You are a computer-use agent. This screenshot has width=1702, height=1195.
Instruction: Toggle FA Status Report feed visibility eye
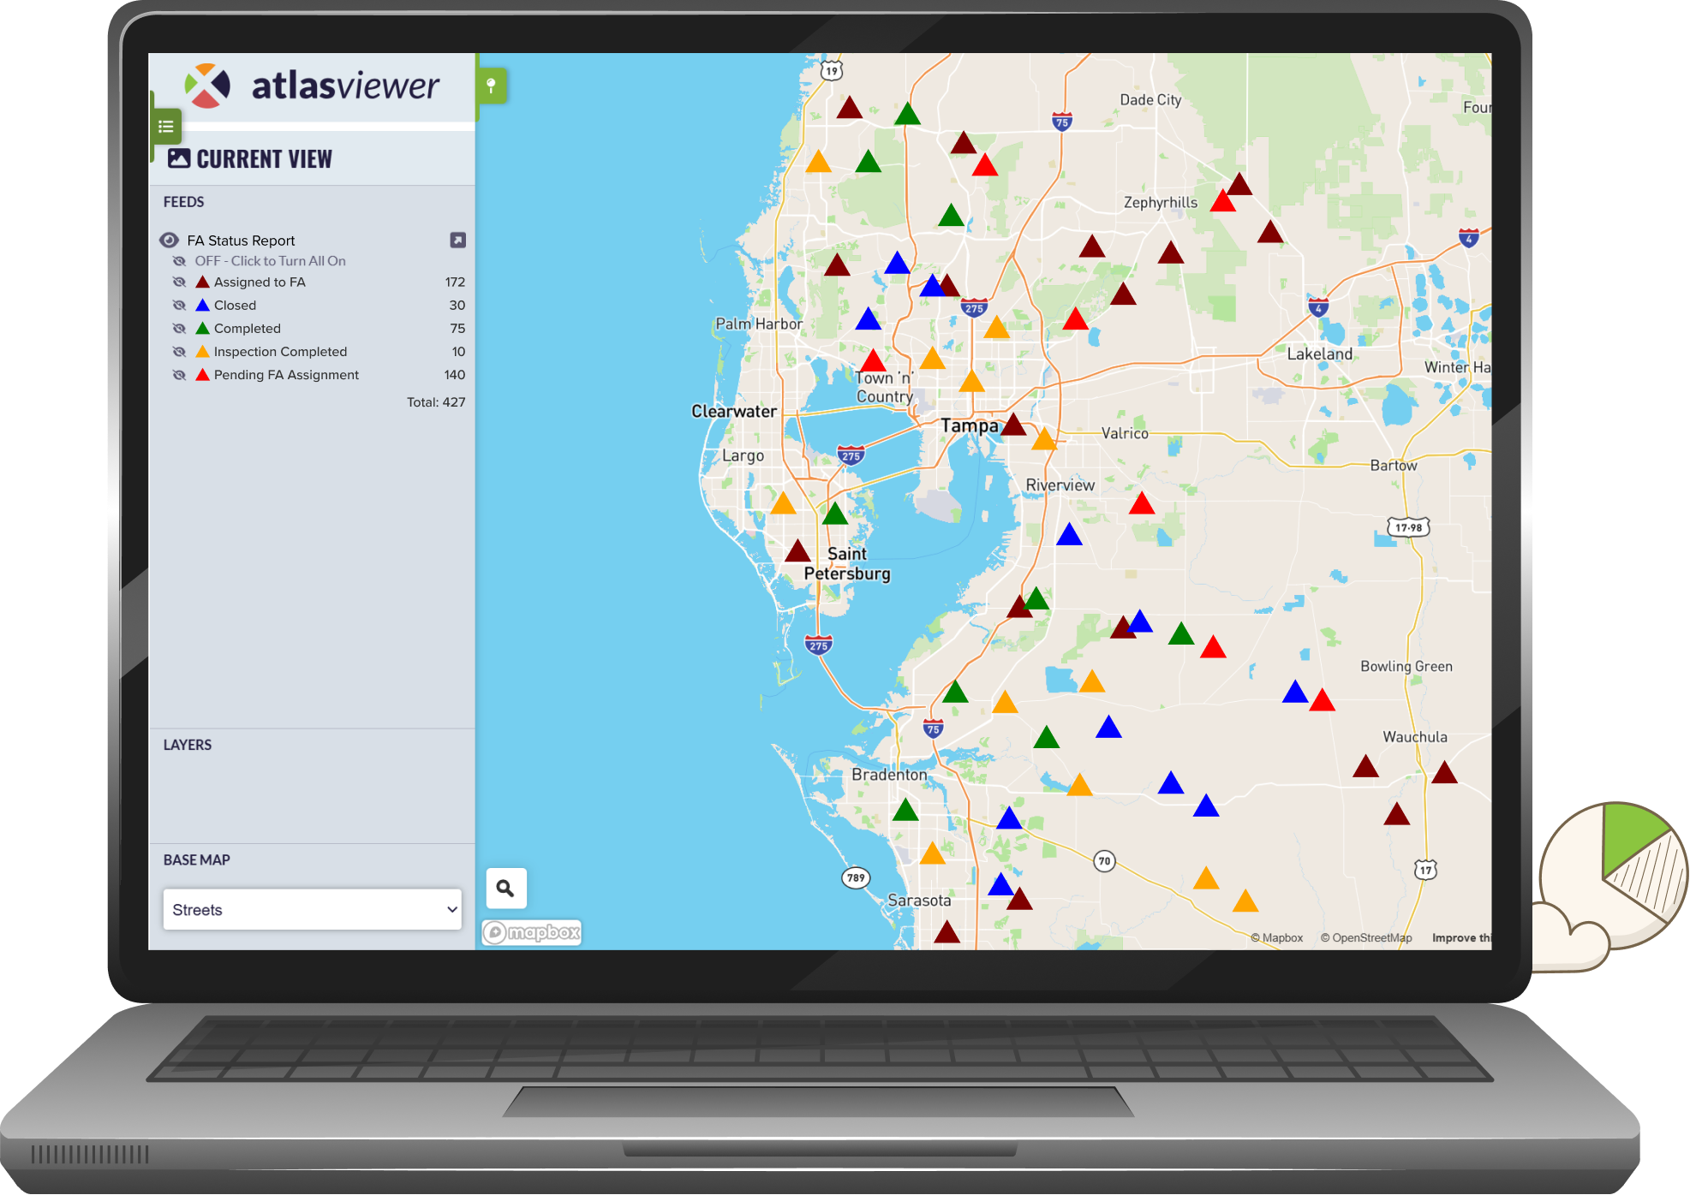[x=170, y=241]
